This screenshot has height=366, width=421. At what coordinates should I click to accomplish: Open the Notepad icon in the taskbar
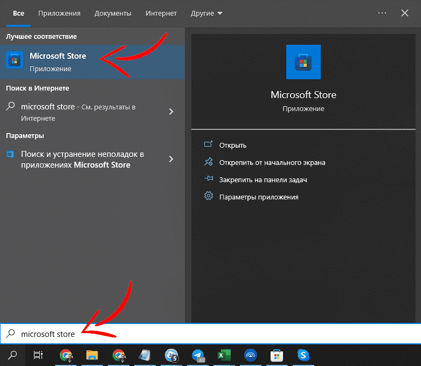pyautogui.click(x=144, y=355)
